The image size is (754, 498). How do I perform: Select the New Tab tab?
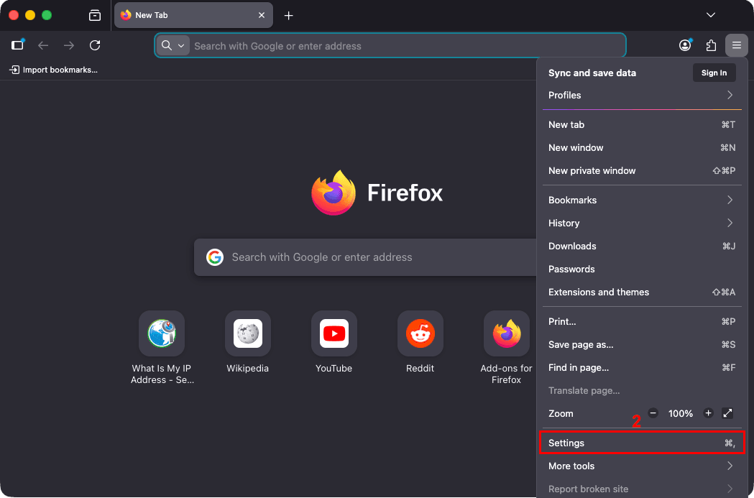[x=193, y=15]
